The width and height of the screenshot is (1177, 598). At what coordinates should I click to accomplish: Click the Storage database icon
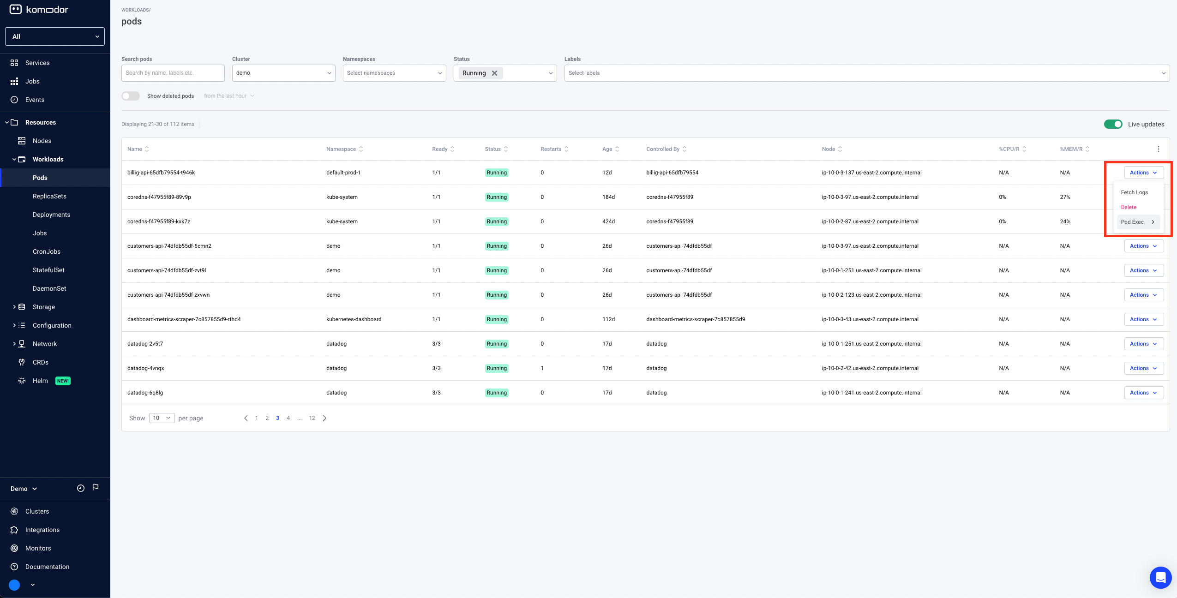[22, 307]
